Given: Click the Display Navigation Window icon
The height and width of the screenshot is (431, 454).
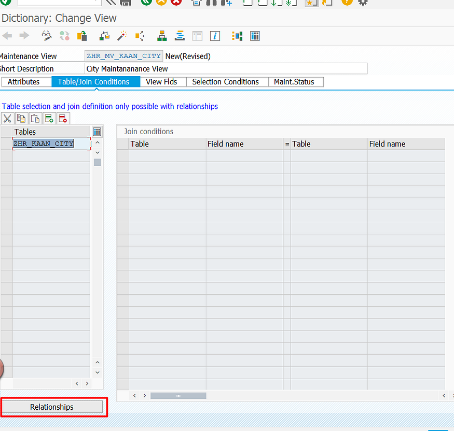Looking at the screenshot, I should pos(180,36).
